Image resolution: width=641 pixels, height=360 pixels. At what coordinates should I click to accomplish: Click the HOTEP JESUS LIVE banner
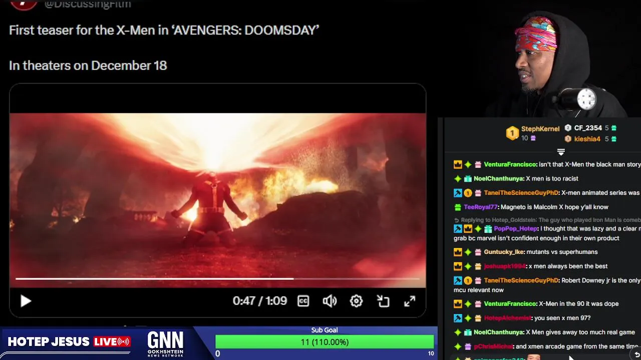69,341
